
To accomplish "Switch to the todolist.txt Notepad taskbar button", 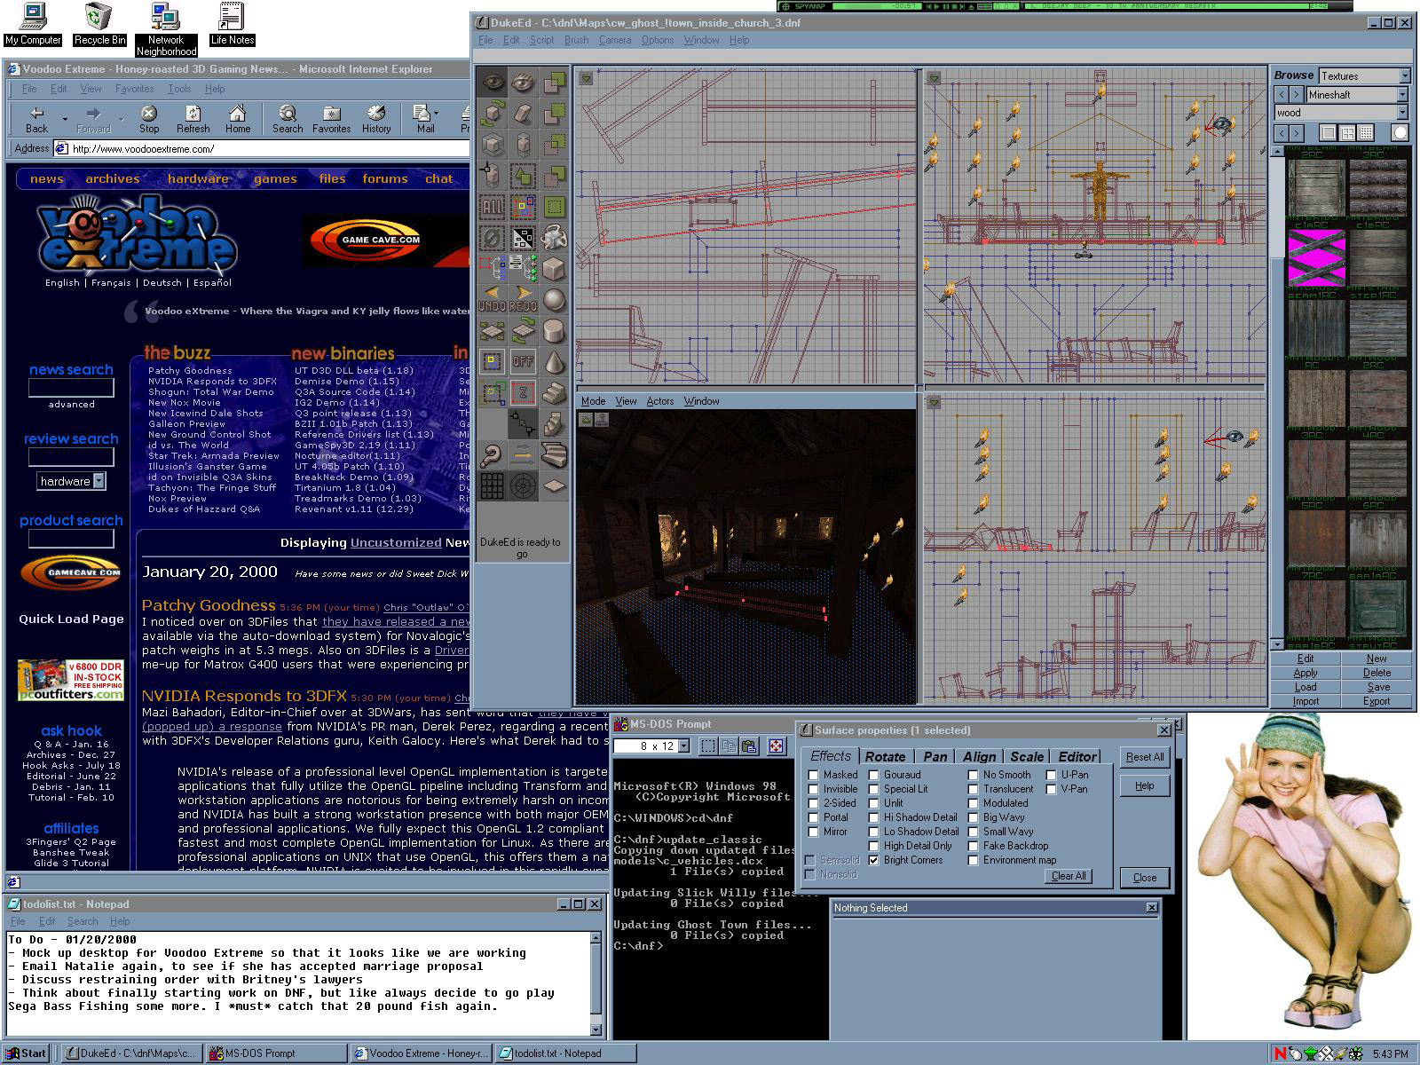I will [565, 1053].
